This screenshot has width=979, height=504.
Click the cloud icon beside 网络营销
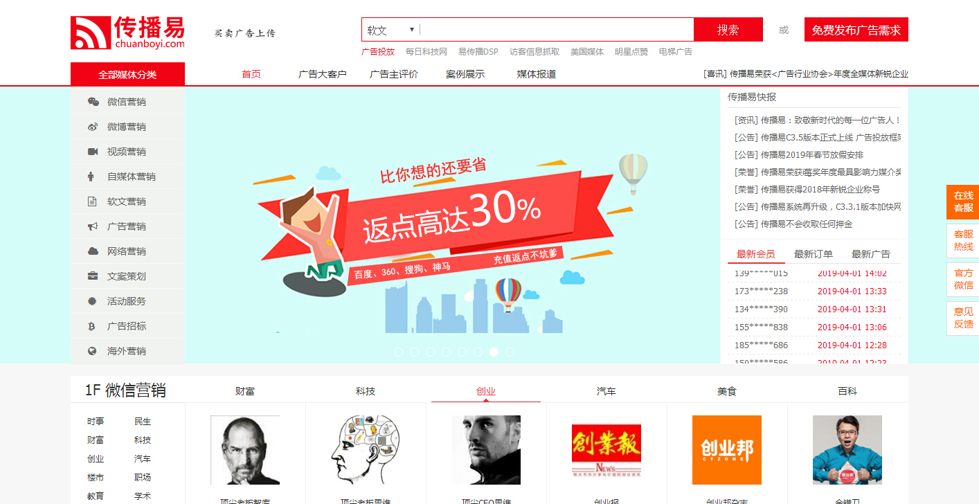point(93,251)
